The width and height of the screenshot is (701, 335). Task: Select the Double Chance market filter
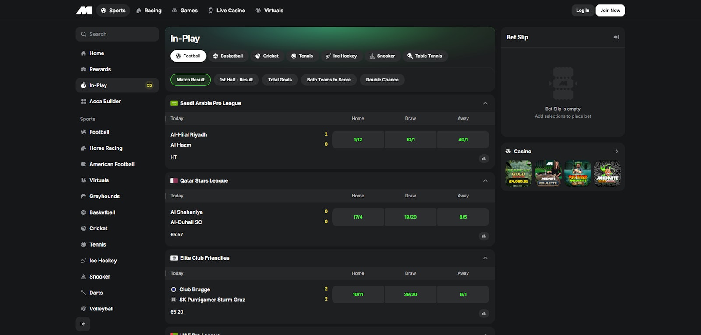pos(382,80)
